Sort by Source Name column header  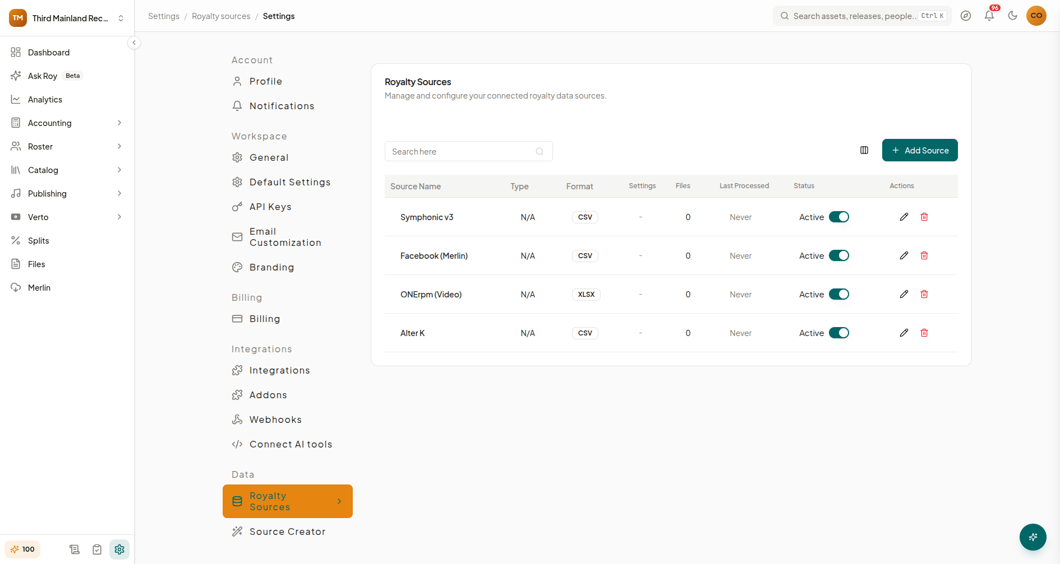[x=416, y=186]
